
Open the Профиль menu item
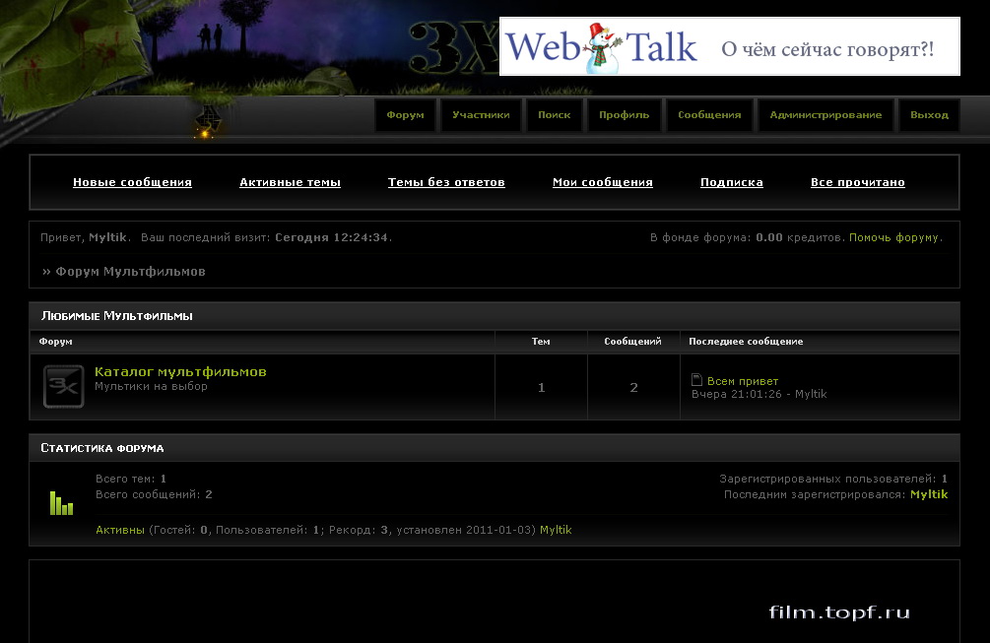click(x=624, y=115)
